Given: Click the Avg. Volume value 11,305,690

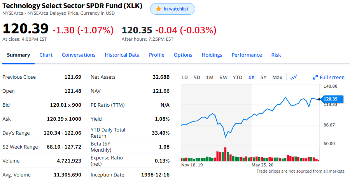Looking at the screenshot, I should (67, 175).
